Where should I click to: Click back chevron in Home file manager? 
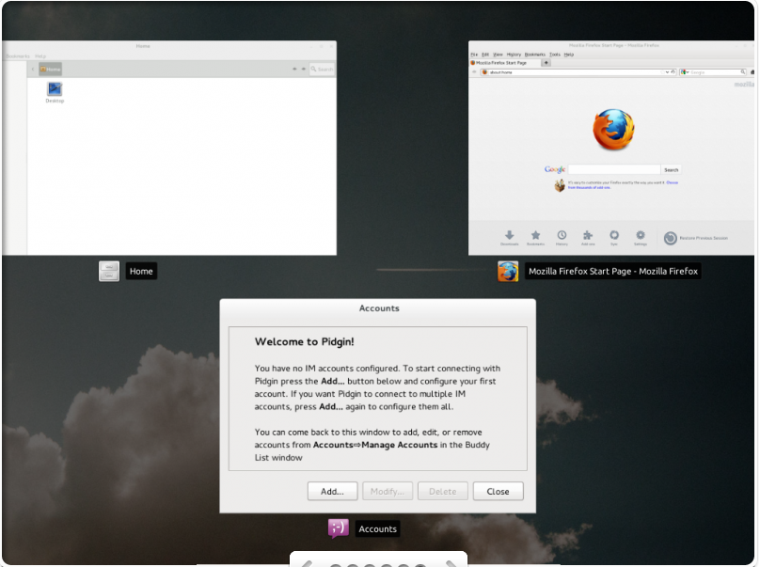(33, 70)
